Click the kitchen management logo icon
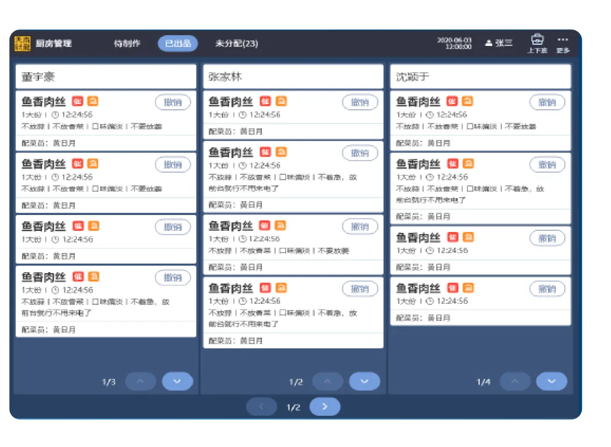611x447 pixels. click(23, 44)
